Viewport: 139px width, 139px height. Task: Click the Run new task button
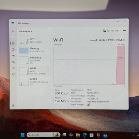click(x=111, y=31)
